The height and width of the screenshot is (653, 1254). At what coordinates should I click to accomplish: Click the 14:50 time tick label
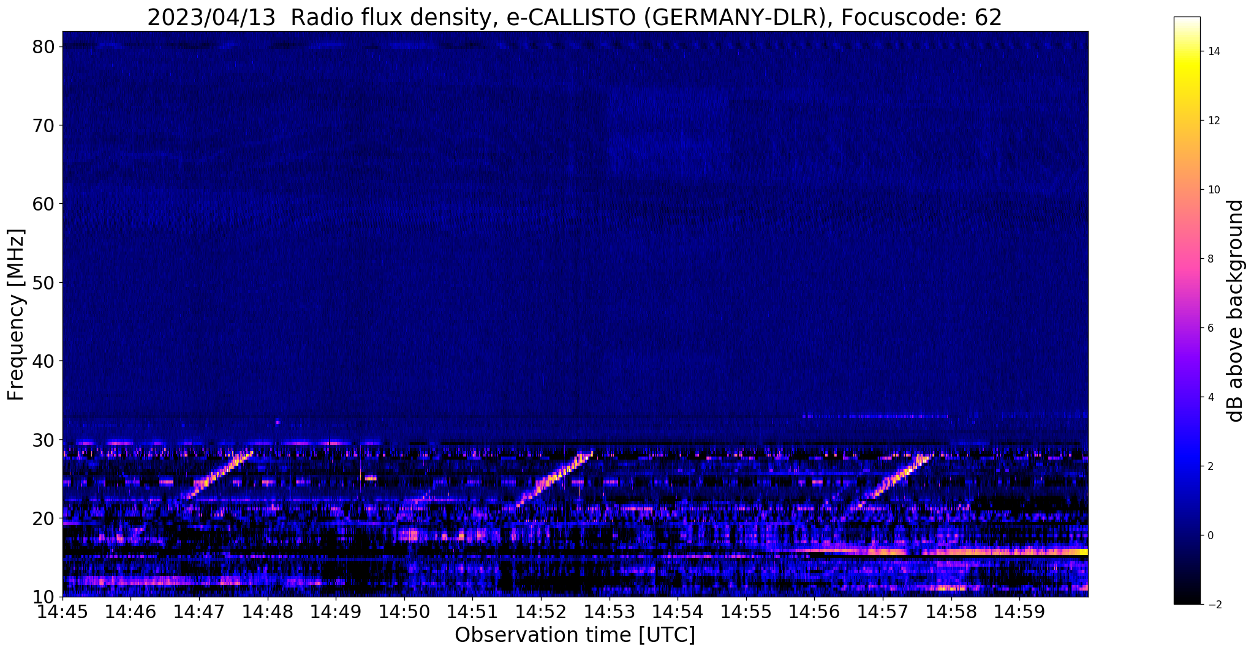pyautogui.click(x=404, y=612)
